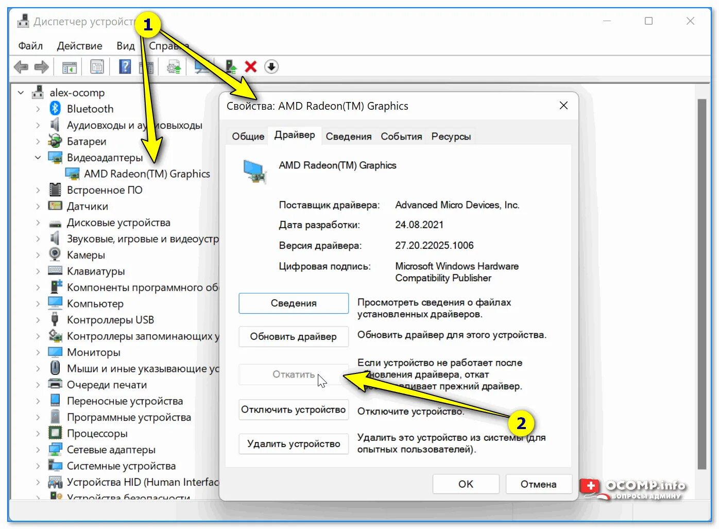
Task: Click the Device Manager vertical scrollbar
Action: [x=701, y=284]
